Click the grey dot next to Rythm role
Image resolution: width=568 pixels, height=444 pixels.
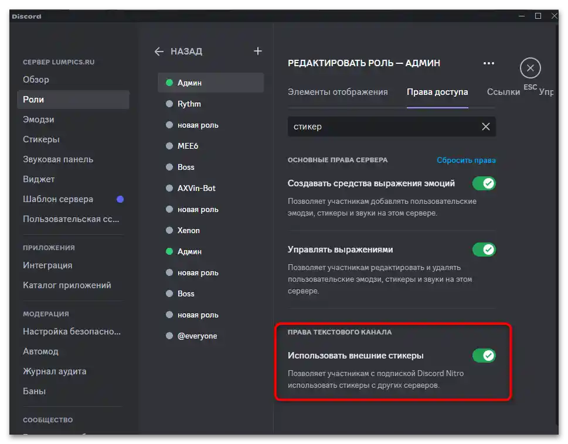(x=169, y=104)
